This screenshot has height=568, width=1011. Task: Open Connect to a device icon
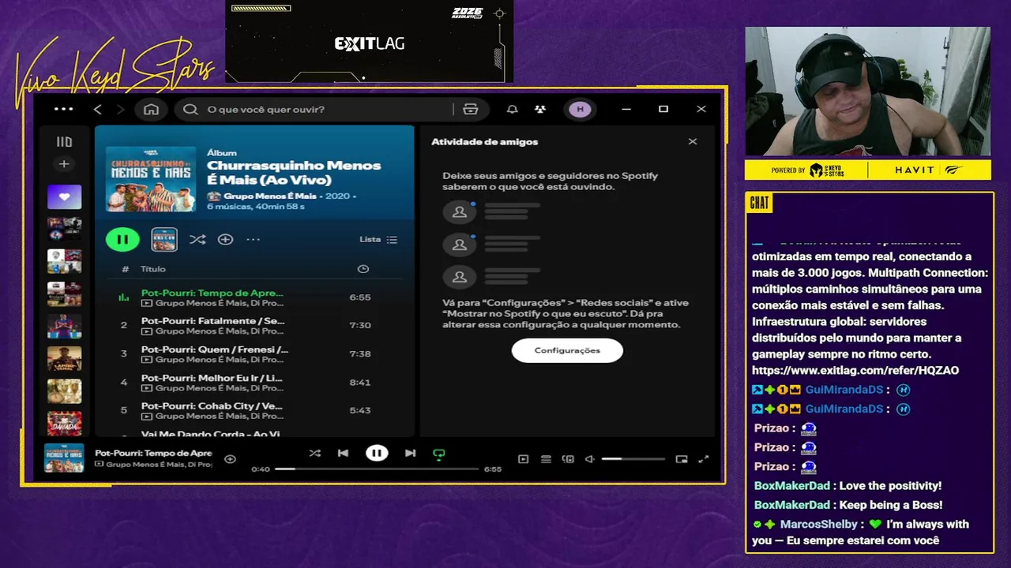tap(568, 459)
